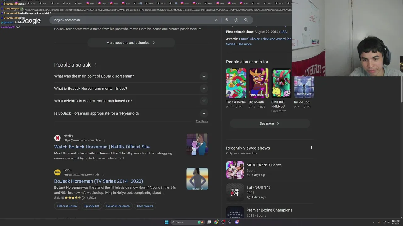Open the Tuff-N-Uff 145 recent show
This screenshot has width=403, height=226.
coord(270,192)
